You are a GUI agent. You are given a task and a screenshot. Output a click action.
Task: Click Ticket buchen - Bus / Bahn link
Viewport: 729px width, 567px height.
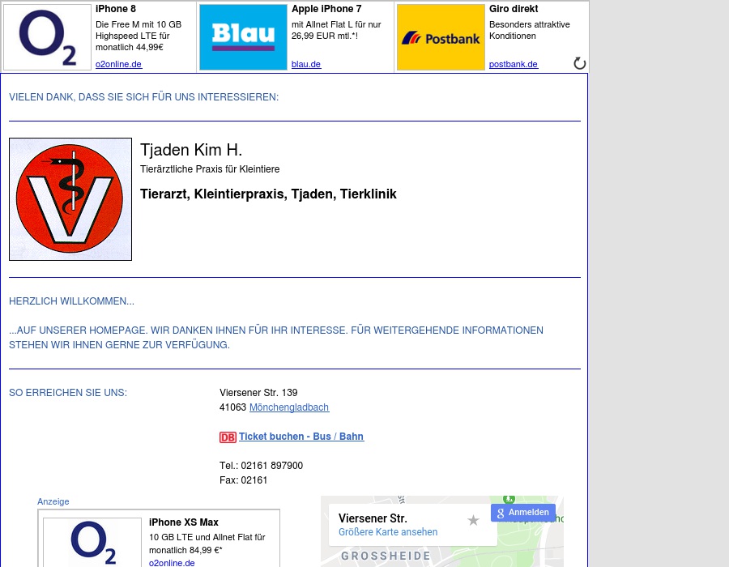coord(301,437)
